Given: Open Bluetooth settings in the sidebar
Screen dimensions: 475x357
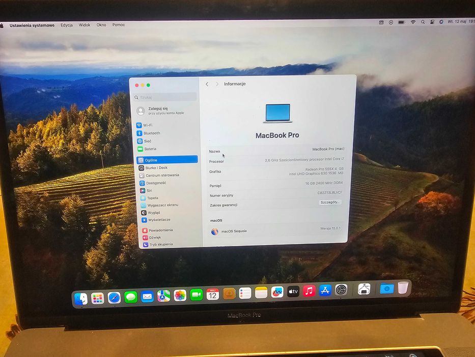Looking at the screenshot, I should click(149, 133).
